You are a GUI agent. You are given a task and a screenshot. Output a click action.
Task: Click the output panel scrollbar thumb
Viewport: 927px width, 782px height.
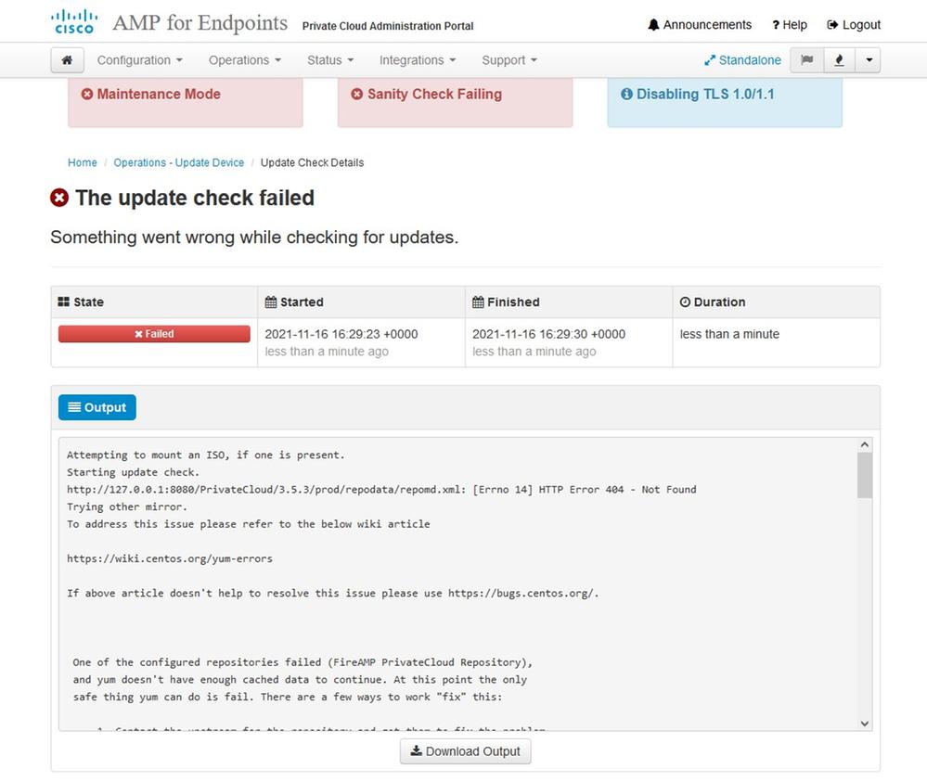click(x=864, y=476)
